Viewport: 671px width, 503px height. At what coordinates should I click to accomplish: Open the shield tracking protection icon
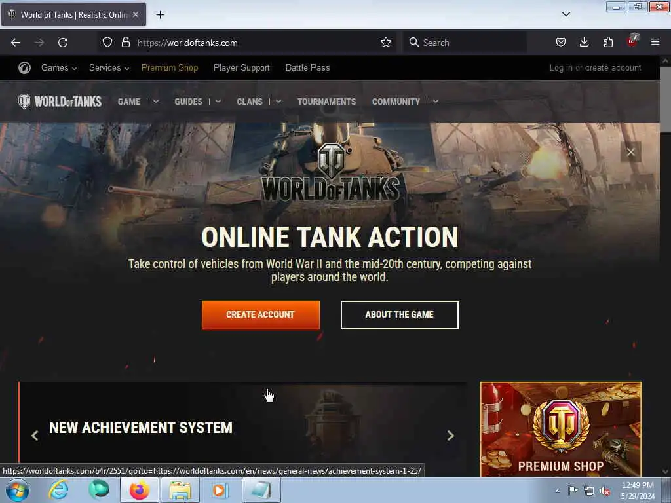pyautogui.click(x=107, y=43)
